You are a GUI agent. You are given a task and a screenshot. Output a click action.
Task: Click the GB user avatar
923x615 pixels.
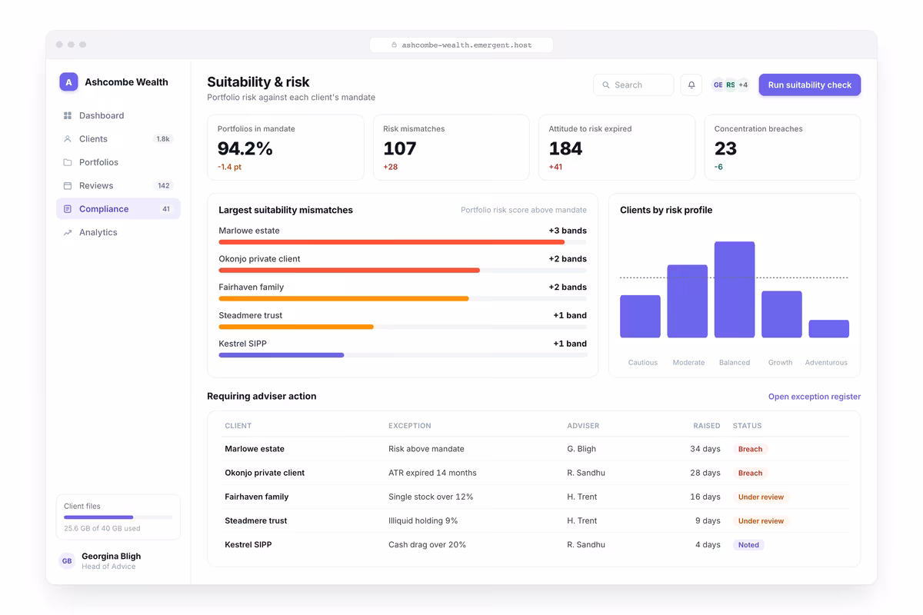pos(67,561)
